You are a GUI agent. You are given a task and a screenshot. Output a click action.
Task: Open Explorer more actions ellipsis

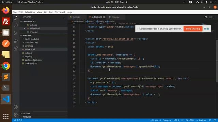[x=64, y=17]
